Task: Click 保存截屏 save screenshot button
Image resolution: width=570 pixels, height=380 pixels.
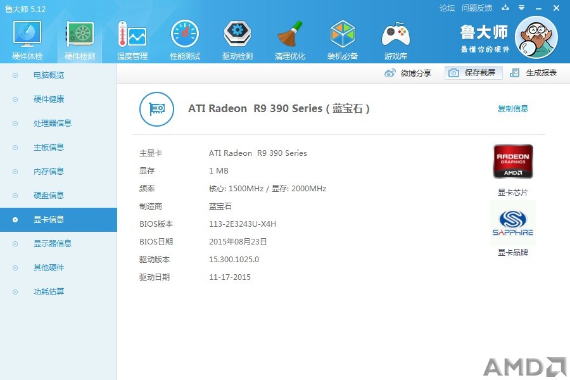Action: point(473,73)
